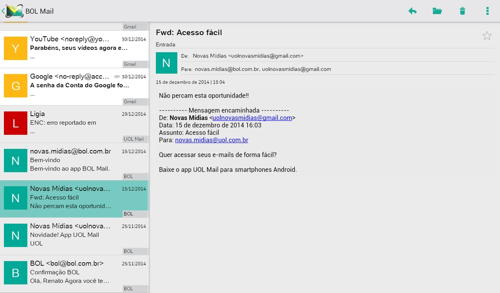
Task: Tap the B avatar of BOL email
Action: (x=16, y=272)
